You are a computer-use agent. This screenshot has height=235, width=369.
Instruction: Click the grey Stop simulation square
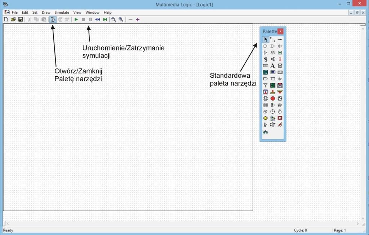[x=83, y=19]
